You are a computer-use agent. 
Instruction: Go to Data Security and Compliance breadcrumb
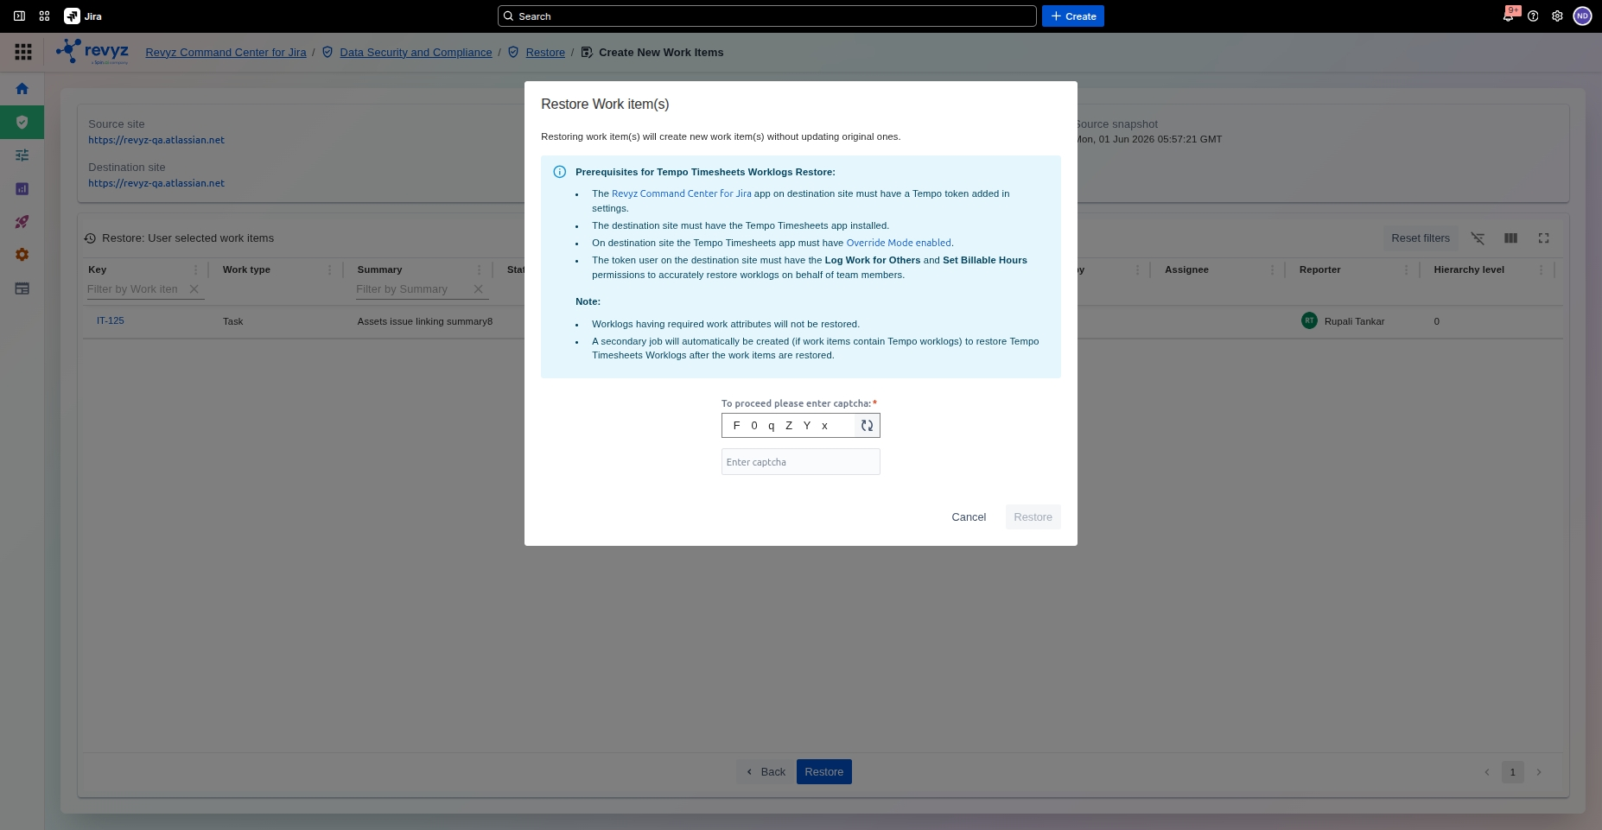coord(416,53)
